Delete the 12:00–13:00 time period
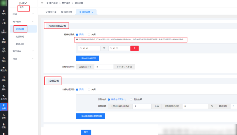The height and width of the screenshot is (135, 237). [x=135, y=48]
